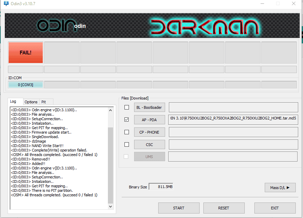Click log line 'SingleDownload.'

click(x=35, y=137)
